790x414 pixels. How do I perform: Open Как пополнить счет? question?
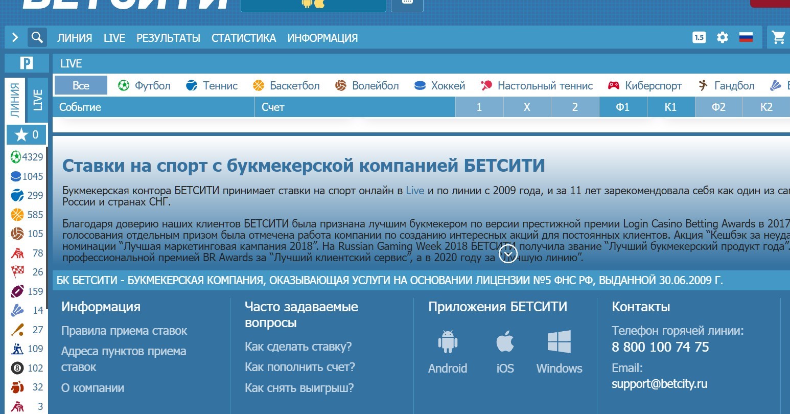[300, 367]
